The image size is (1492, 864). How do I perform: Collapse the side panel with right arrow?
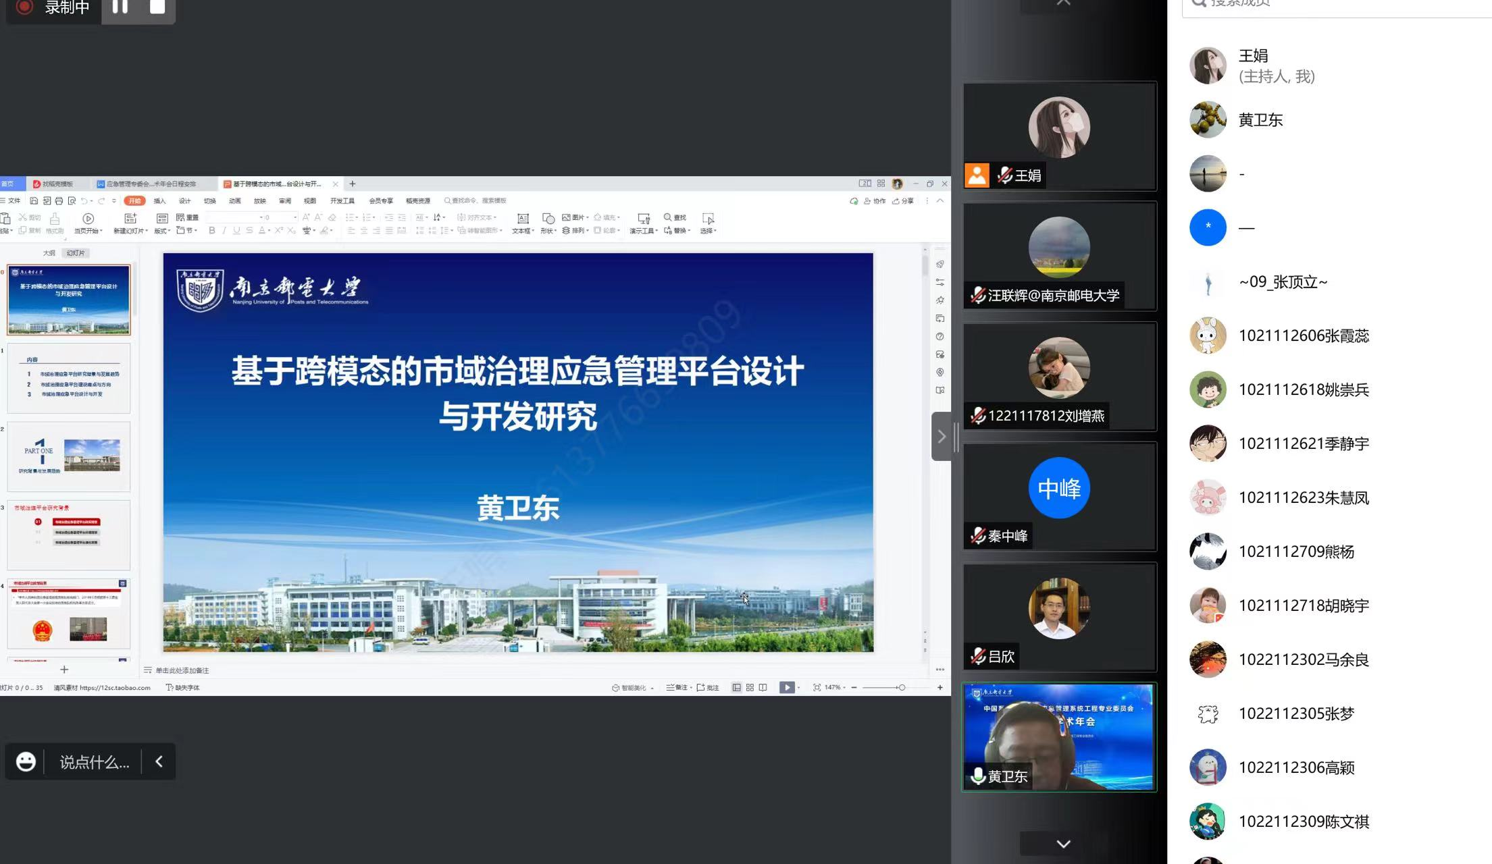[941, 437]
